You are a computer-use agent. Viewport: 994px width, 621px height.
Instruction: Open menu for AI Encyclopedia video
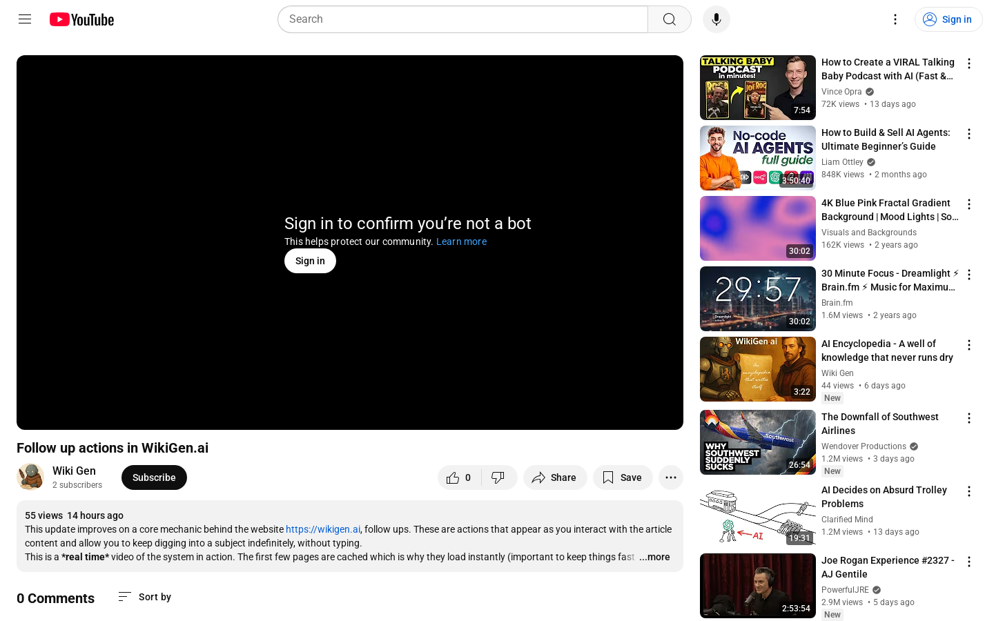(969, 345)
